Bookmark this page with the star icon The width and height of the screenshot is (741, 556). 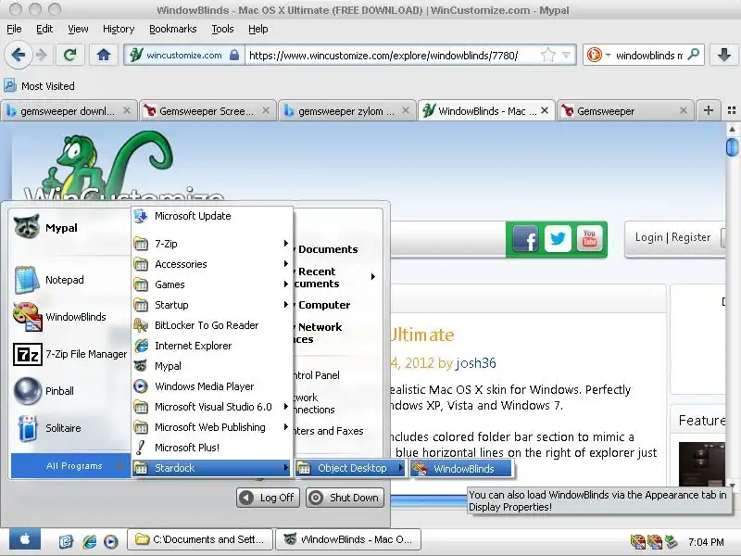point(548,56)
